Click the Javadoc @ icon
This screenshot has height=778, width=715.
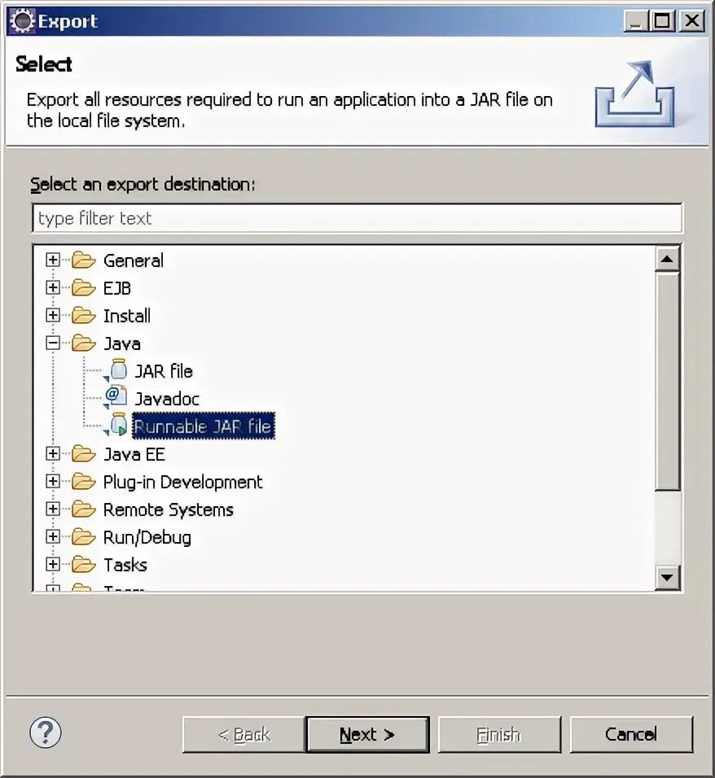click(116, 397)
